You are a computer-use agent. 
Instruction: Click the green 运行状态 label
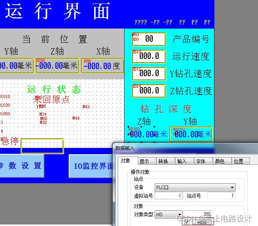[54, 89]
